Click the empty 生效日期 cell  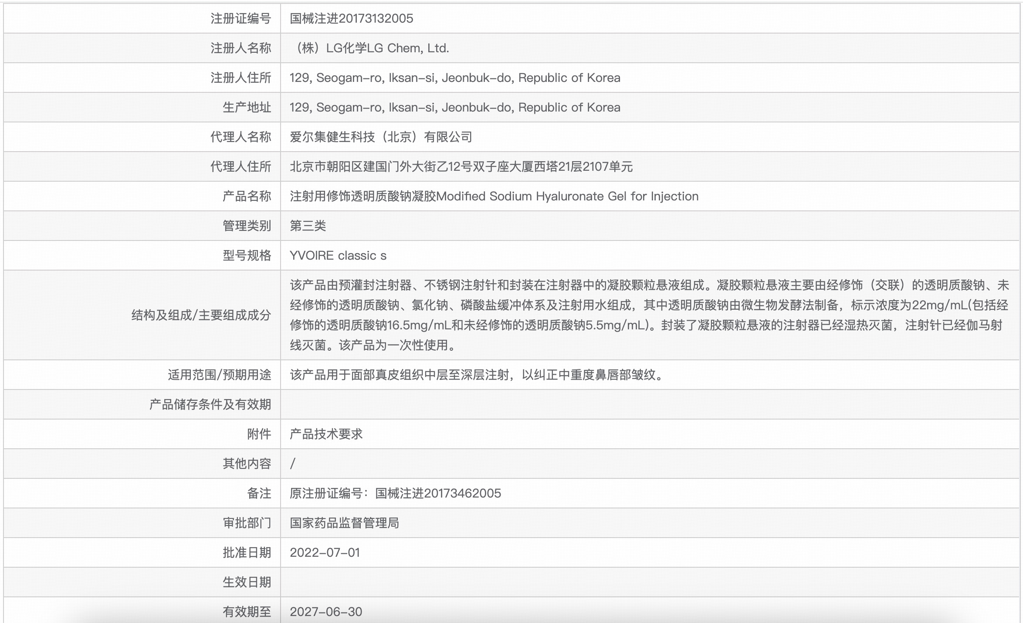point(649,582)
